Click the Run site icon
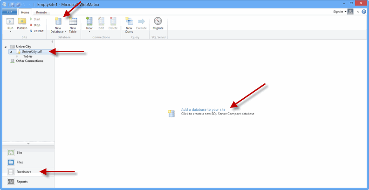Screen dimensions: 369x190 click(x=10, y=21)
